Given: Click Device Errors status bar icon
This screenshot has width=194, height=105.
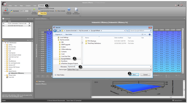Looking at the screenshot, I should (x=173, y=101).
